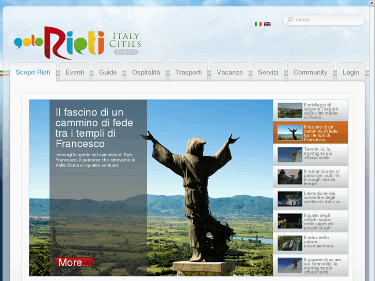Click the large slideshow headline about Francesco
Viewport: 375px width, 281px height.
(94, 128)
